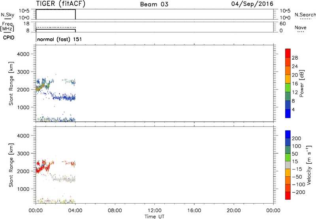Click the '60' right tick of Nave axis

click(282, 24)
